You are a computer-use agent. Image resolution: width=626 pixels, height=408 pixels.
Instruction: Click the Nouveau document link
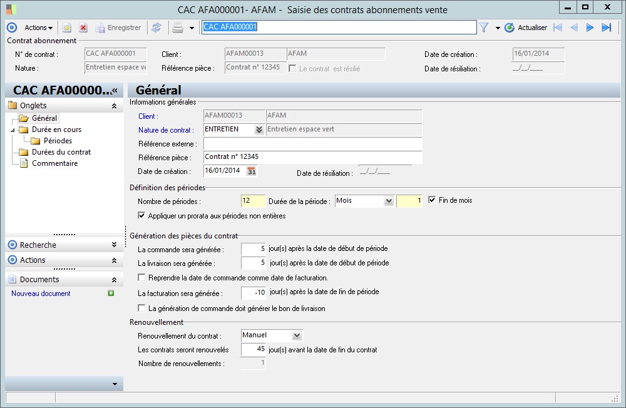pyautogui.click(x=41, y=293)
